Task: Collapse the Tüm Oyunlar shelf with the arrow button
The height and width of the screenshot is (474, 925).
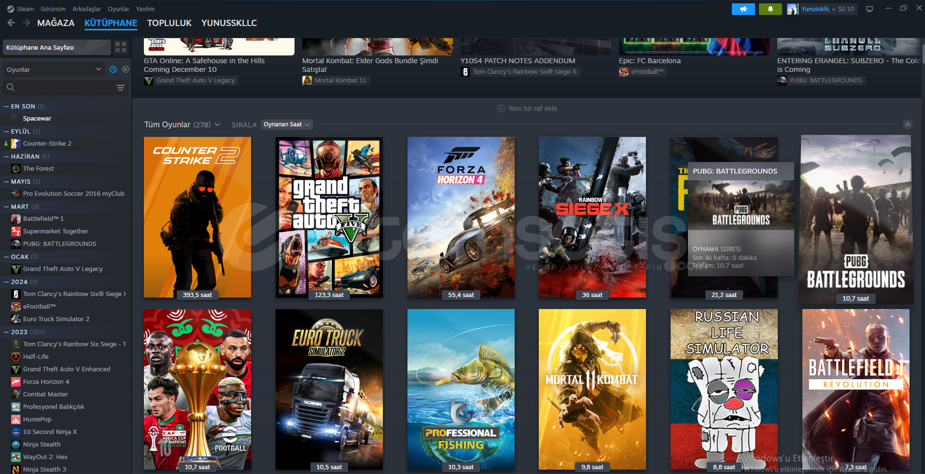Action: click(x=908, y=124)
